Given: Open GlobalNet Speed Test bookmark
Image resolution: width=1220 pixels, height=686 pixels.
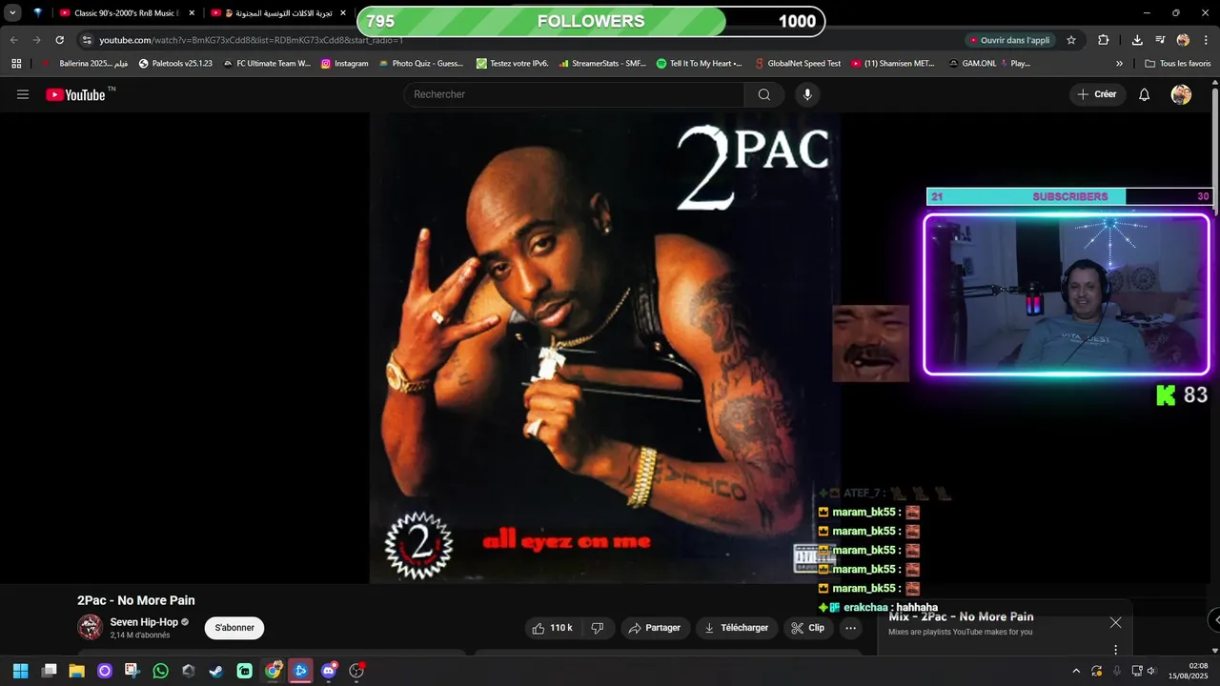Looking at the screenshot, I should [x=798, y=64].
